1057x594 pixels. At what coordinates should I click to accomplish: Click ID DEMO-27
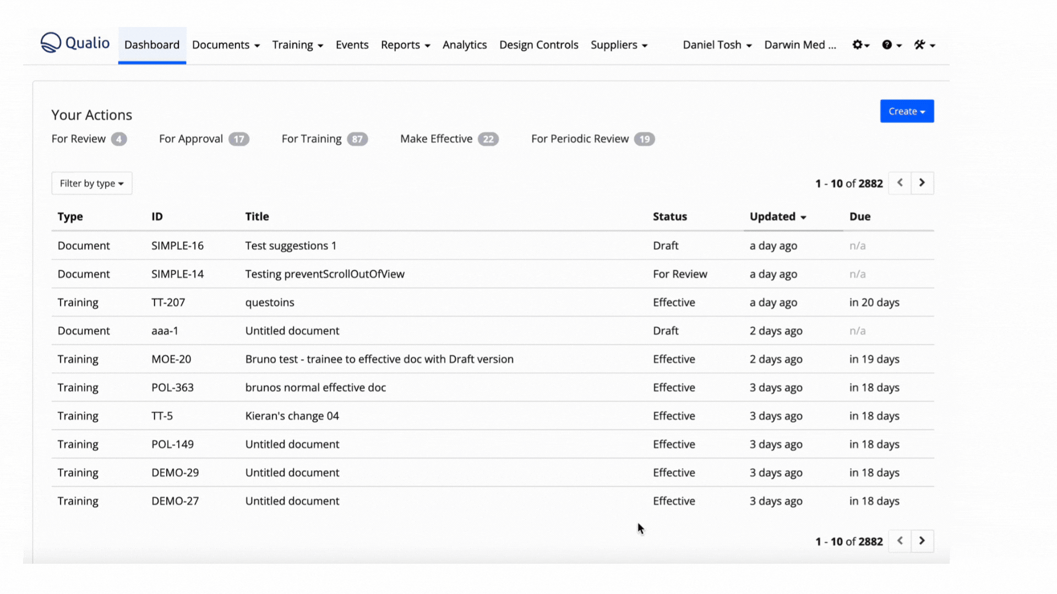(x=175, y=501)
